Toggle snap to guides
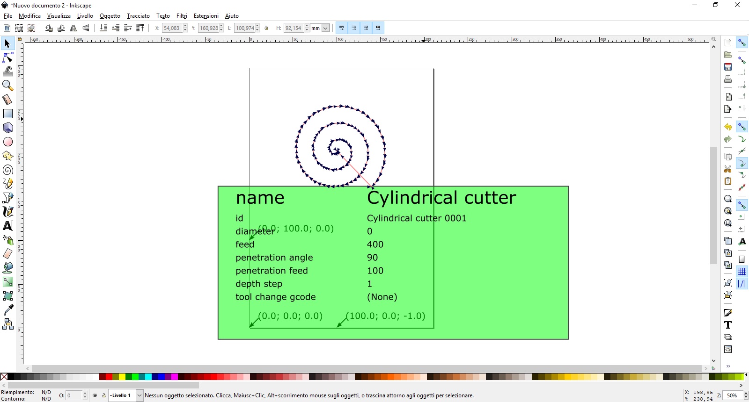The image size is (749, 402). pyautogui.click(x=742, y=284)
